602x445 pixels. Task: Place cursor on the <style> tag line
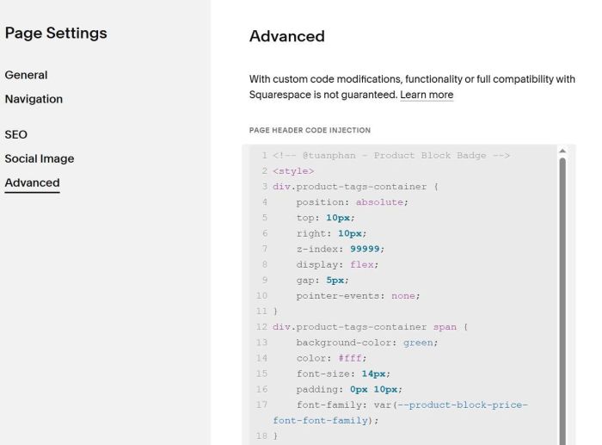coord(293,171)
